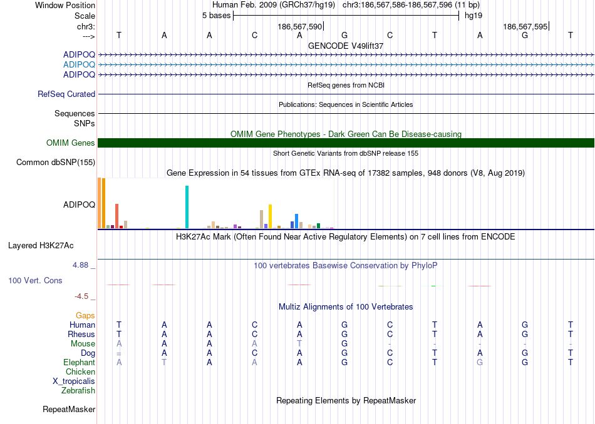Click the RepeatMasker track label

tap(69, 409)
